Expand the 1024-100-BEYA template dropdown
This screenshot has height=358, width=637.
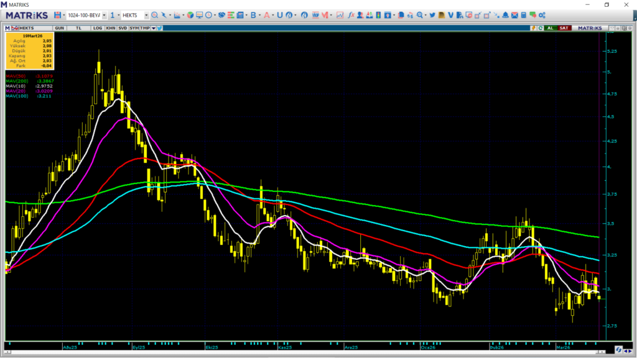104,16
